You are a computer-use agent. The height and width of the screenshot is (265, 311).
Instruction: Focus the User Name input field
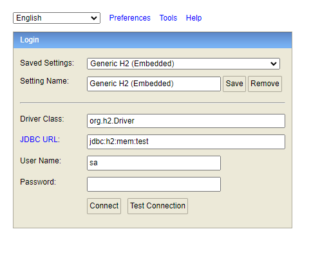tap(154, 163)
